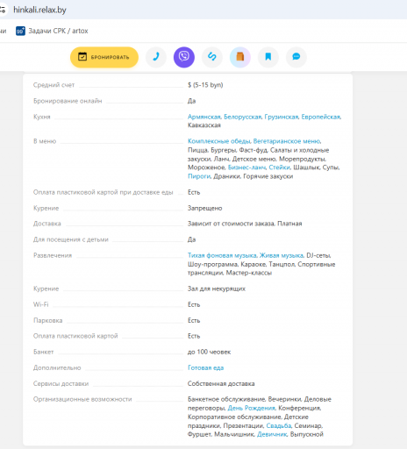Open the Белорусская cuisine link
Image resolution: width=407 pixels, height=449 pixels.
243,117
